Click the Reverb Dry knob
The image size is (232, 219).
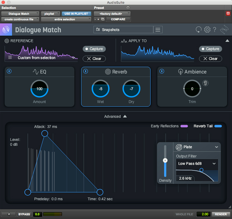(131, 89)
